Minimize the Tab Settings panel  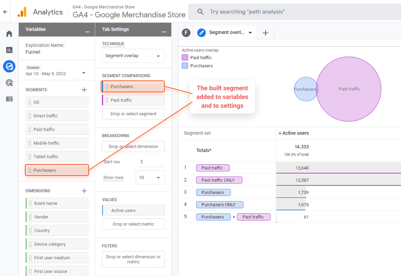[164, 32]
